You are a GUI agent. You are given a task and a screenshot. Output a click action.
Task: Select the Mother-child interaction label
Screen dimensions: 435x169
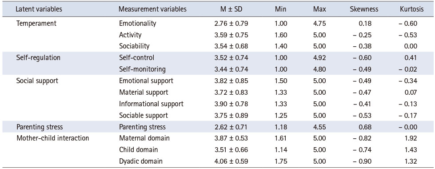pos(53,138)
